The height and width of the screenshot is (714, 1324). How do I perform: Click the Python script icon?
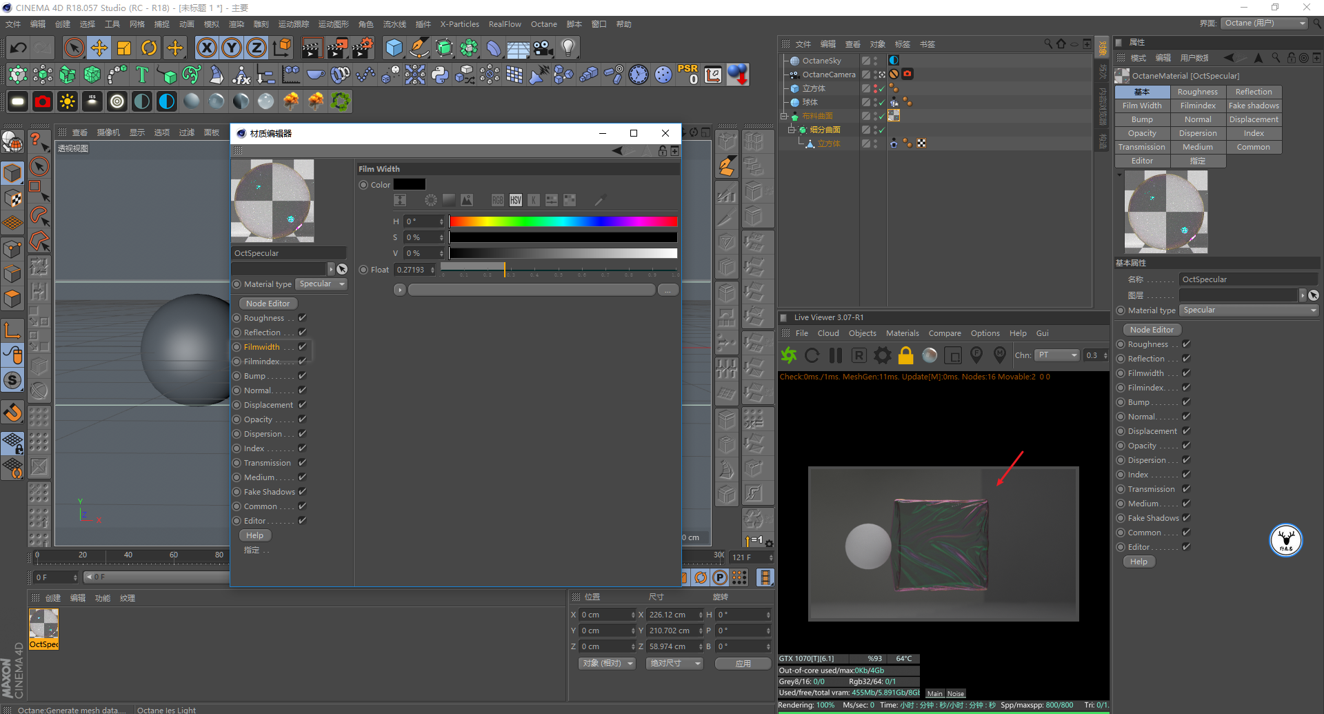click(440, 75)
